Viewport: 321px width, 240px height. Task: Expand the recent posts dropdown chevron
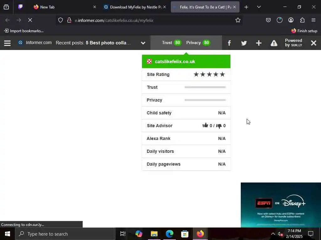coord(143,43)
